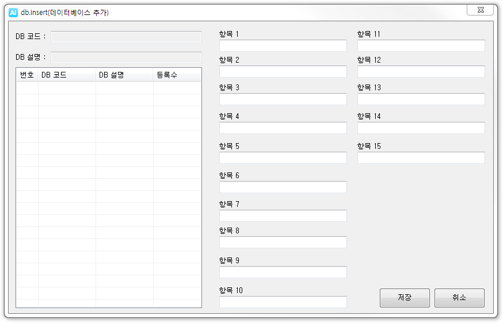This screenshot has height=323, width=503.
Task: Focus the 항목 8 input box
Action: (283, 242)
